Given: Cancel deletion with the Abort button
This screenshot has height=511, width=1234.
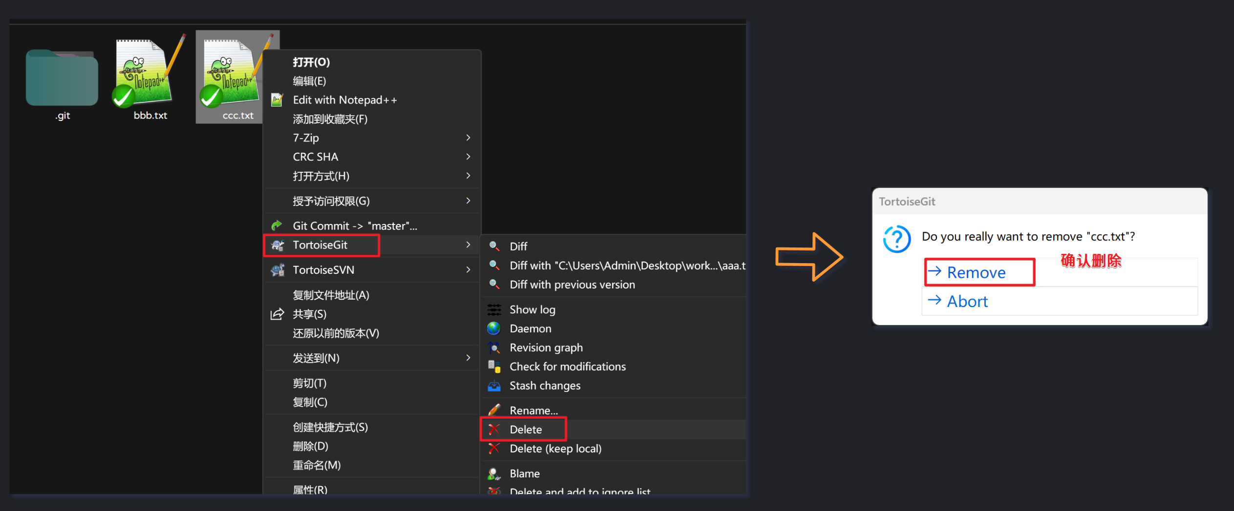Looking at the screenshot, I should coord(967,301).
